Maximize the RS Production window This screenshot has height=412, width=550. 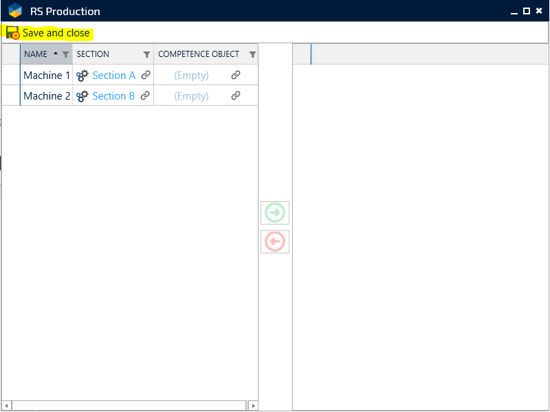[x=527, y=11]
